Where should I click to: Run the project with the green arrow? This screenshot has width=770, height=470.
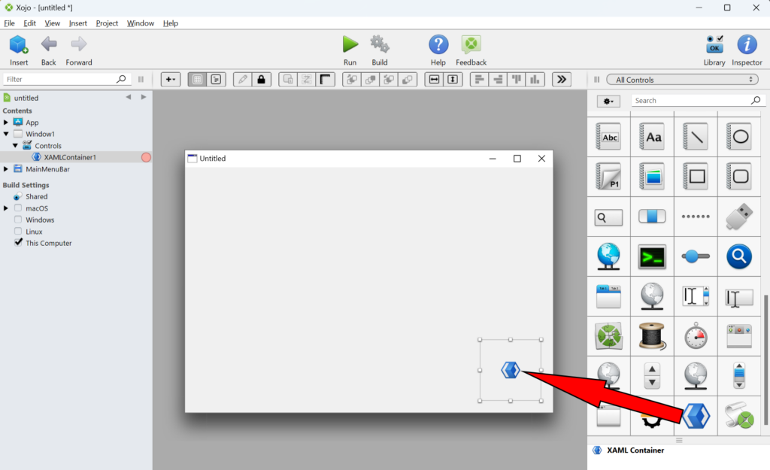(x=350, y=44)
